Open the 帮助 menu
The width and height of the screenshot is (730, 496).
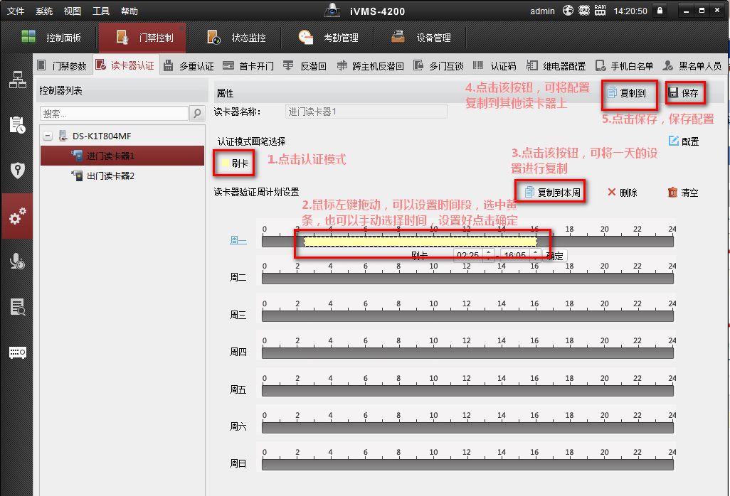tap(129, 11)
